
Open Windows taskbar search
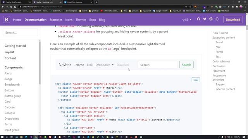pyautogui.click(x=7, y=137)
